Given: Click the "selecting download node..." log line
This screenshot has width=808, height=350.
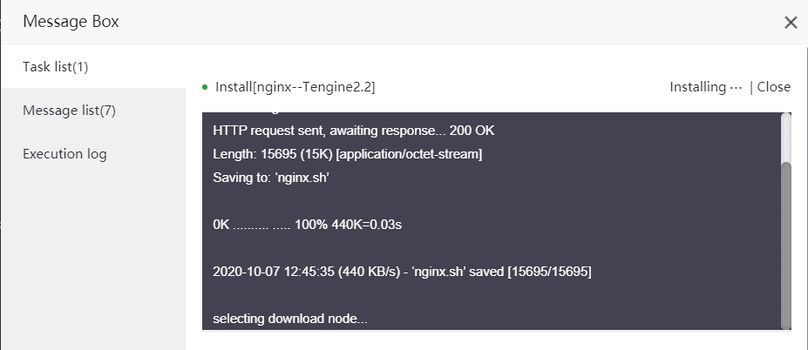Looking at the screenshot, I should (290, 319).
